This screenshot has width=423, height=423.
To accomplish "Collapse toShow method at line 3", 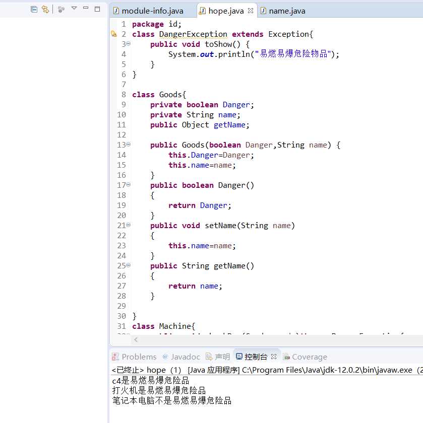I will click(129, 43).
